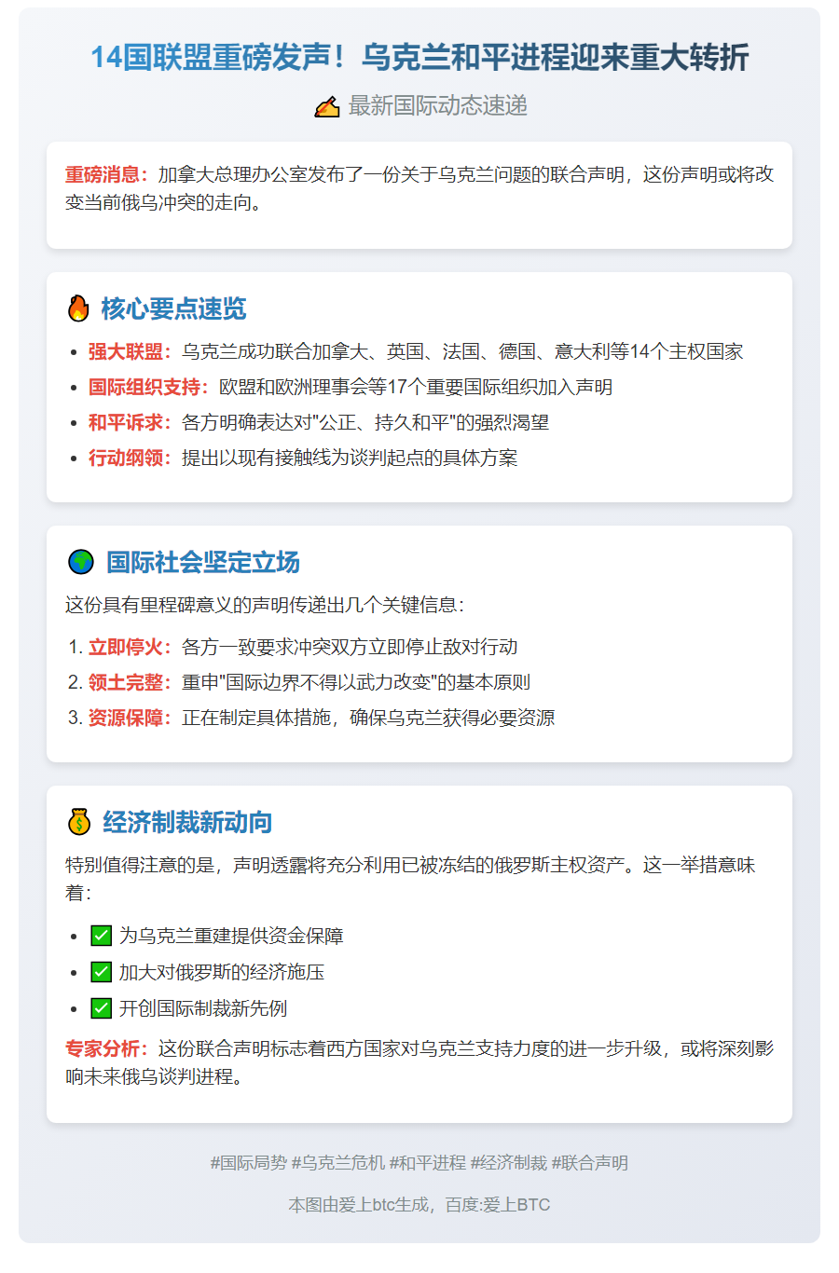
Task: Click the #经济制裁 hashtag
Action: click(x=508, y=1163)
